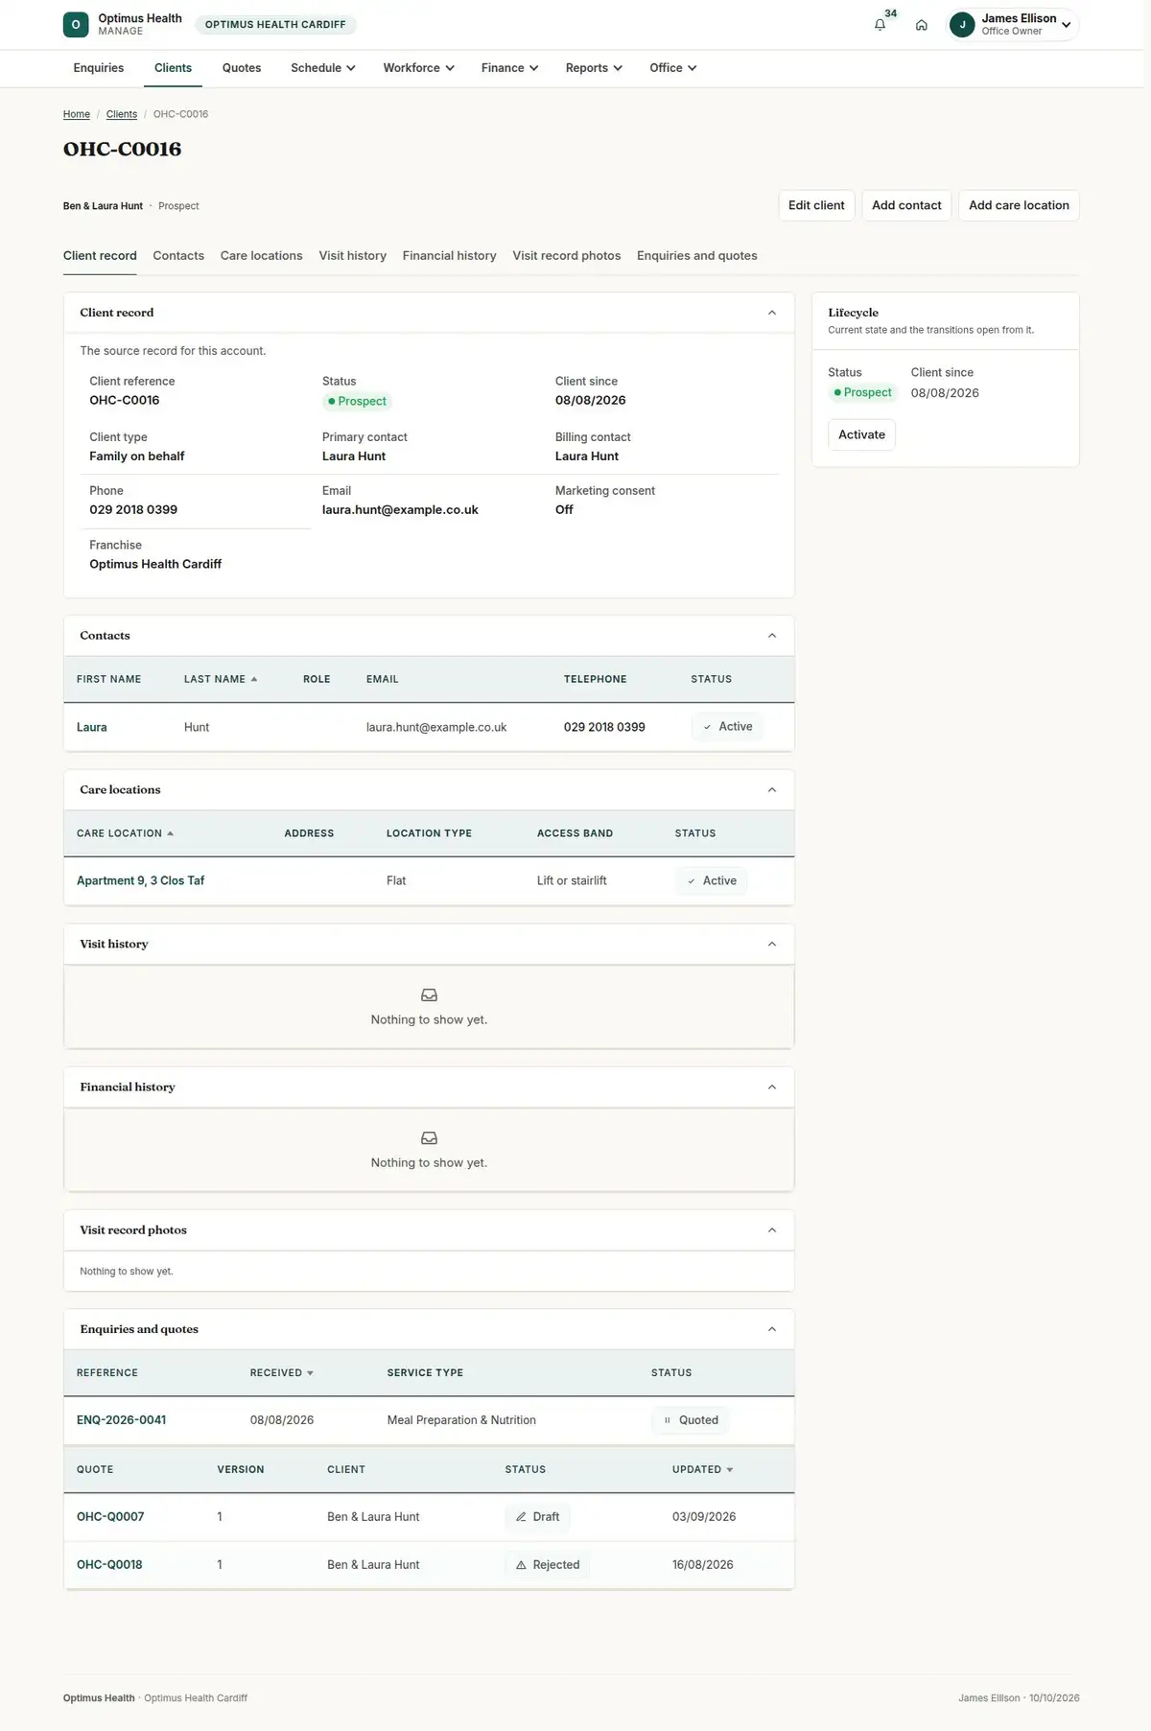Collapse the Contacts panel
Image resolution: width=1151 pixels, height=1731 pixels.
point(772,636)
